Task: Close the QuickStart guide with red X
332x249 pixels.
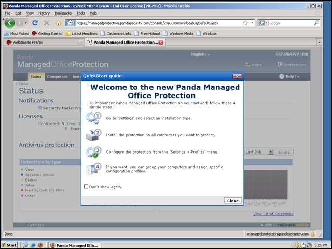Action: click(237, 76)
